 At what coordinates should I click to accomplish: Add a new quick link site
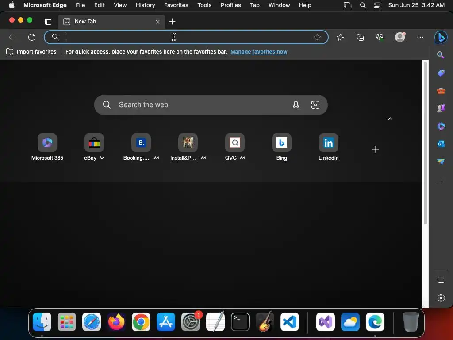pyautogui.click(x=375, y=149)
